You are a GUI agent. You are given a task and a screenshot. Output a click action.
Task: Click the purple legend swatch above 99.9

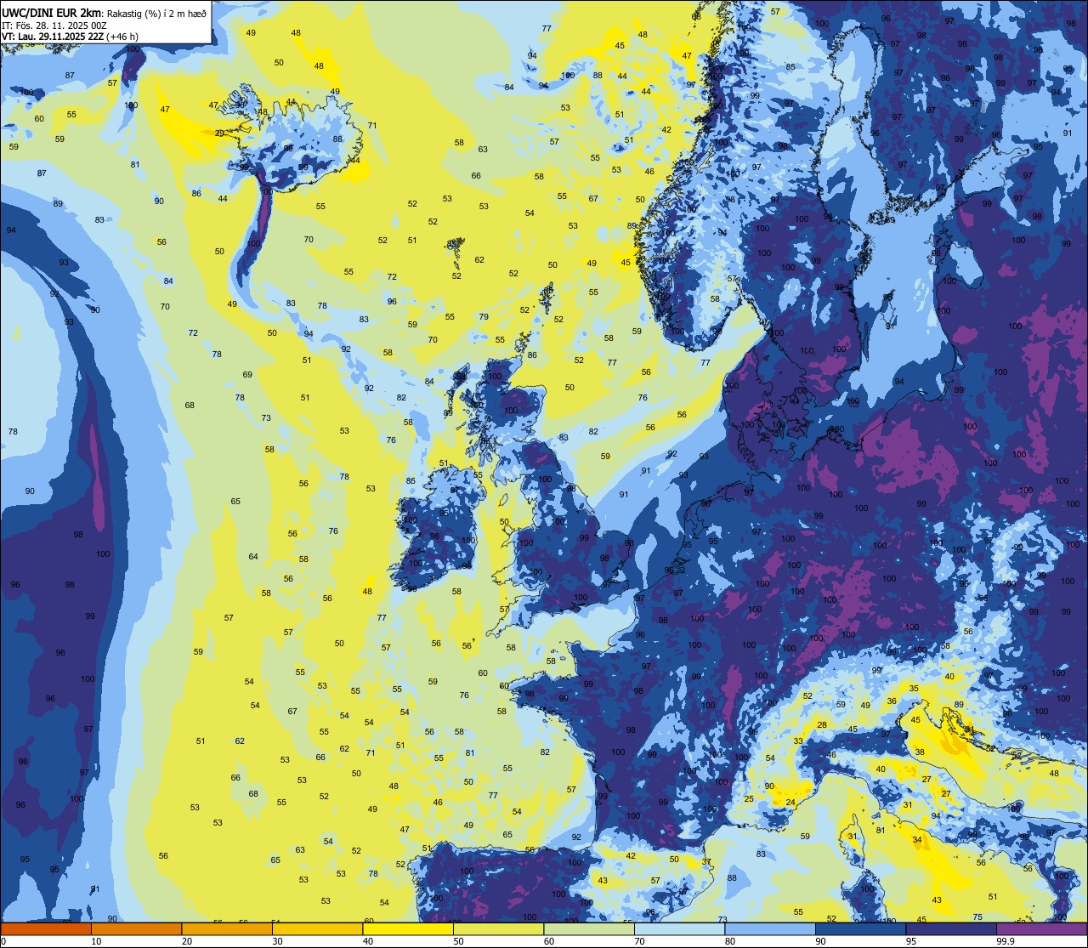coord(1041,928)
